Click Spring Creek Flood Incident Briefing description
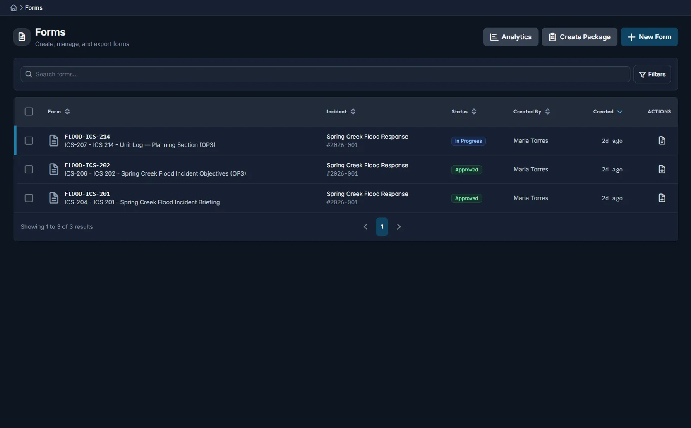 [x=142, y=202]
